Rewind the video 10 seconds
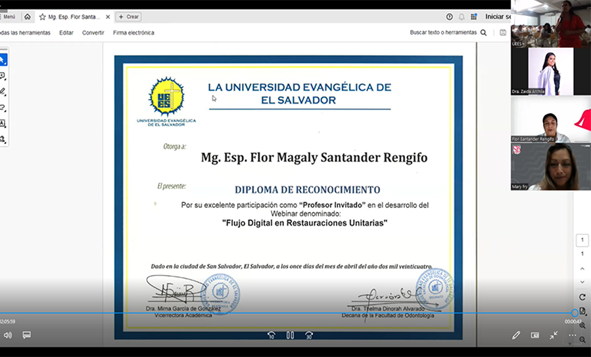Screen dimensions: 591x357 click(x=271, y=335)
